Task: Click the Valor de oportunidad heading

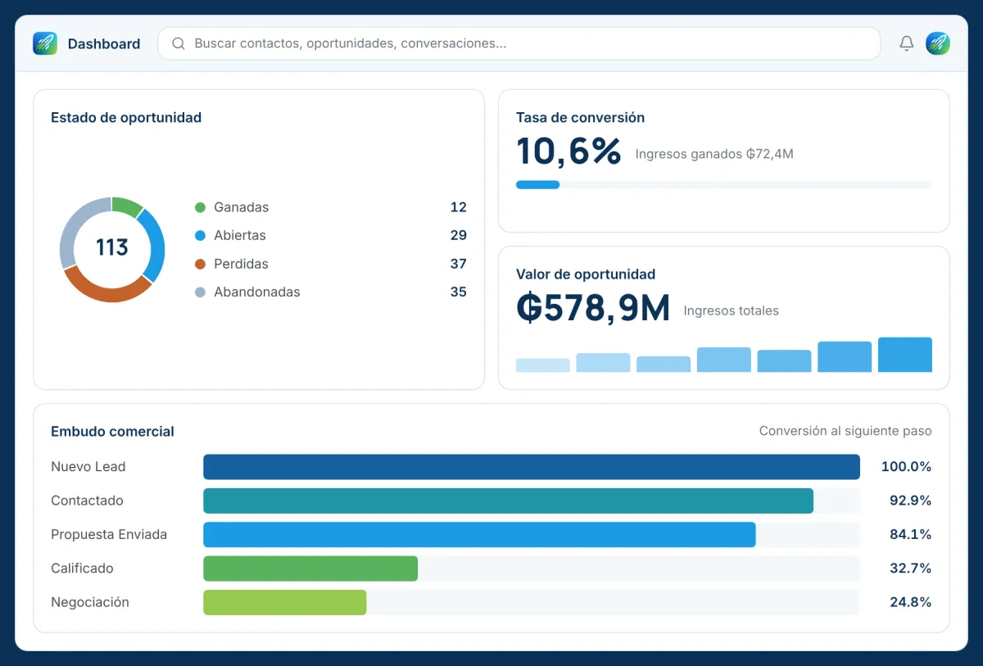Action: (586, 274)
